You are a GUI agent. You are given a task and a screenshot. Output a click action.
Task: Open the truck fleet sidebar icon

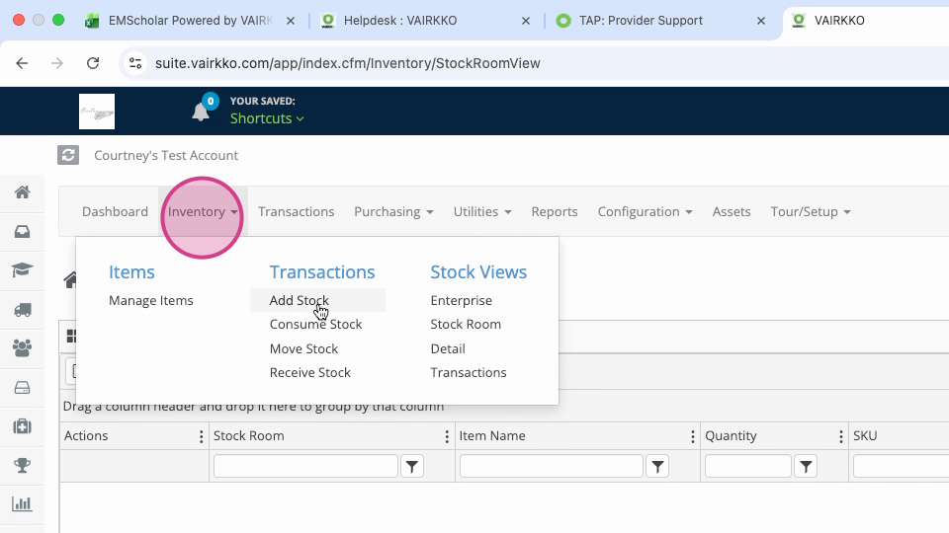coord(23,309)
